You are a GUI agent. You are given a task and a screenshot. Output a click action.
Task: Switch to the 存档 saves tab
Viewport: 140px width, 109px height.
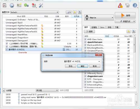pyautogui.click(x=109, y=27)
